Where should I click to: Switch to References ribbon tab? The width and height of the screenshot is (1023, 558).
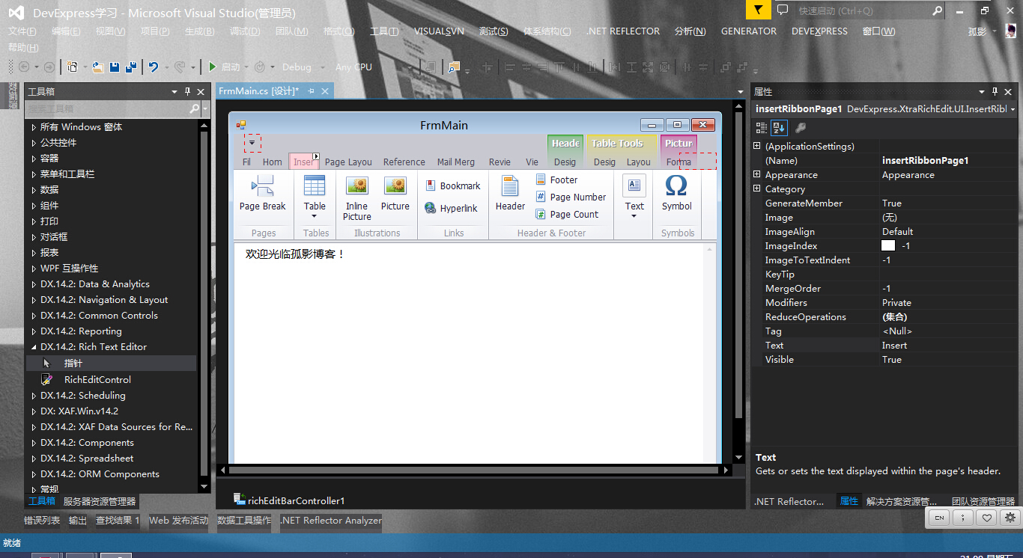pyautogui.click(x=404, y=162)
